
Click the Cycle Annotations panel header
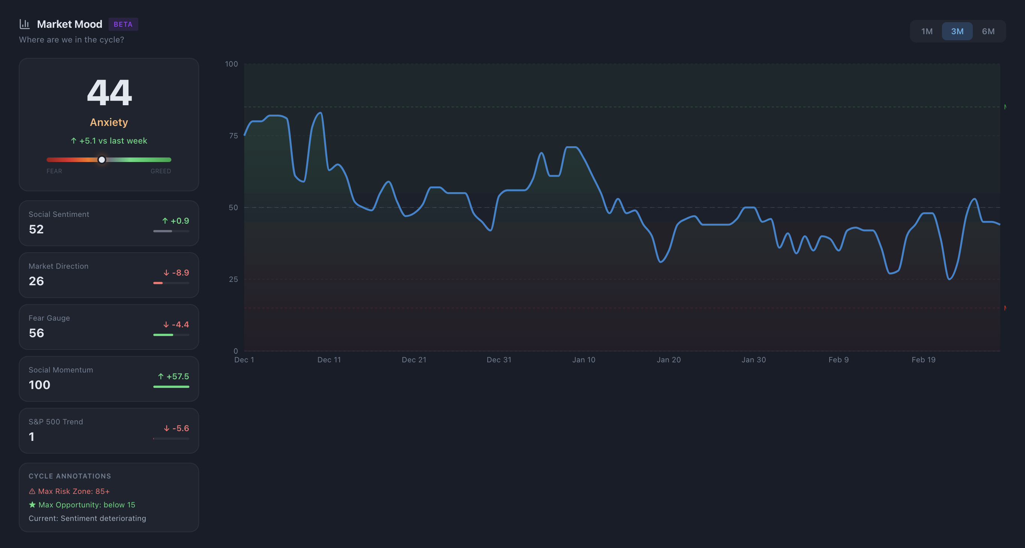[x=70, y=475]
